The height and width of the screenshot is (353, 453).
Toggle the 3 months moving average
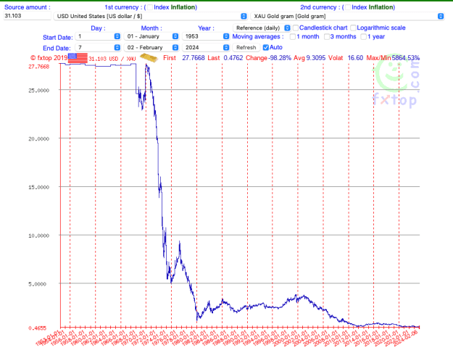tap(327, 37)
